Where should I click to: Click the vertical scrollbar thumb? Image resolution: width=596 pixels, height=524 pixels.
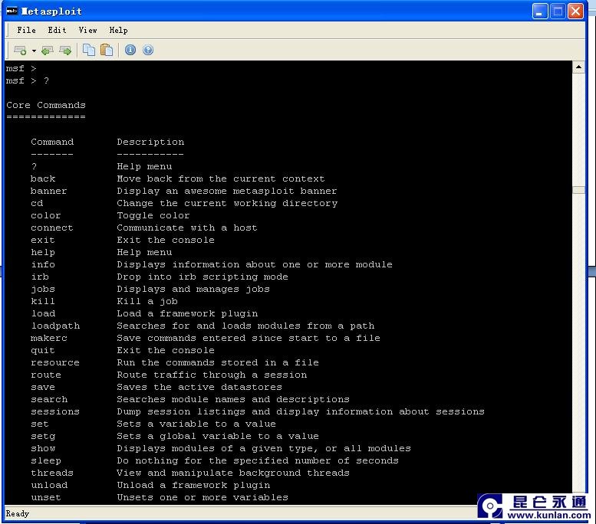(579, 190)
